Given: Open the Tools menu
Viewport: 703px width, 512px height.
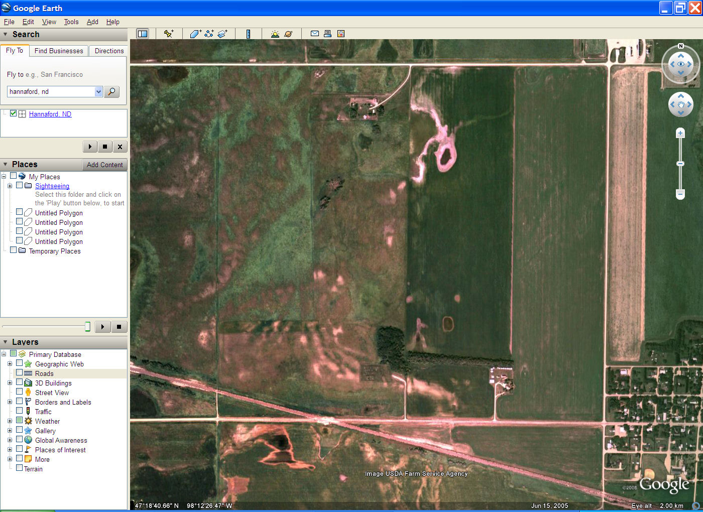Looking at the screenshot, I should click(x=71, y=22).
